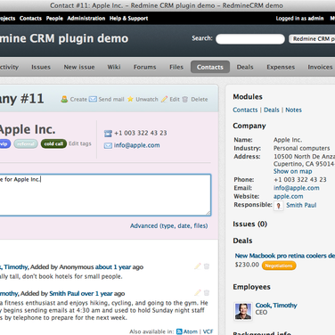Open Smith Paul responsible link
This screenshot has height=335, width=335.
[301, 205]
